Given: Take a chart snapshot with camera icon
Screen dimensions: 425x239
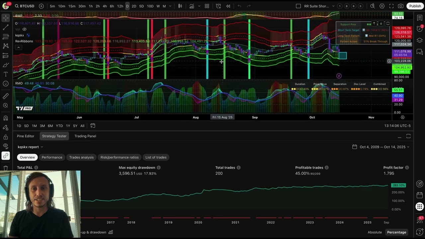Looking at the screenshot, I should [x=401, y=6].
